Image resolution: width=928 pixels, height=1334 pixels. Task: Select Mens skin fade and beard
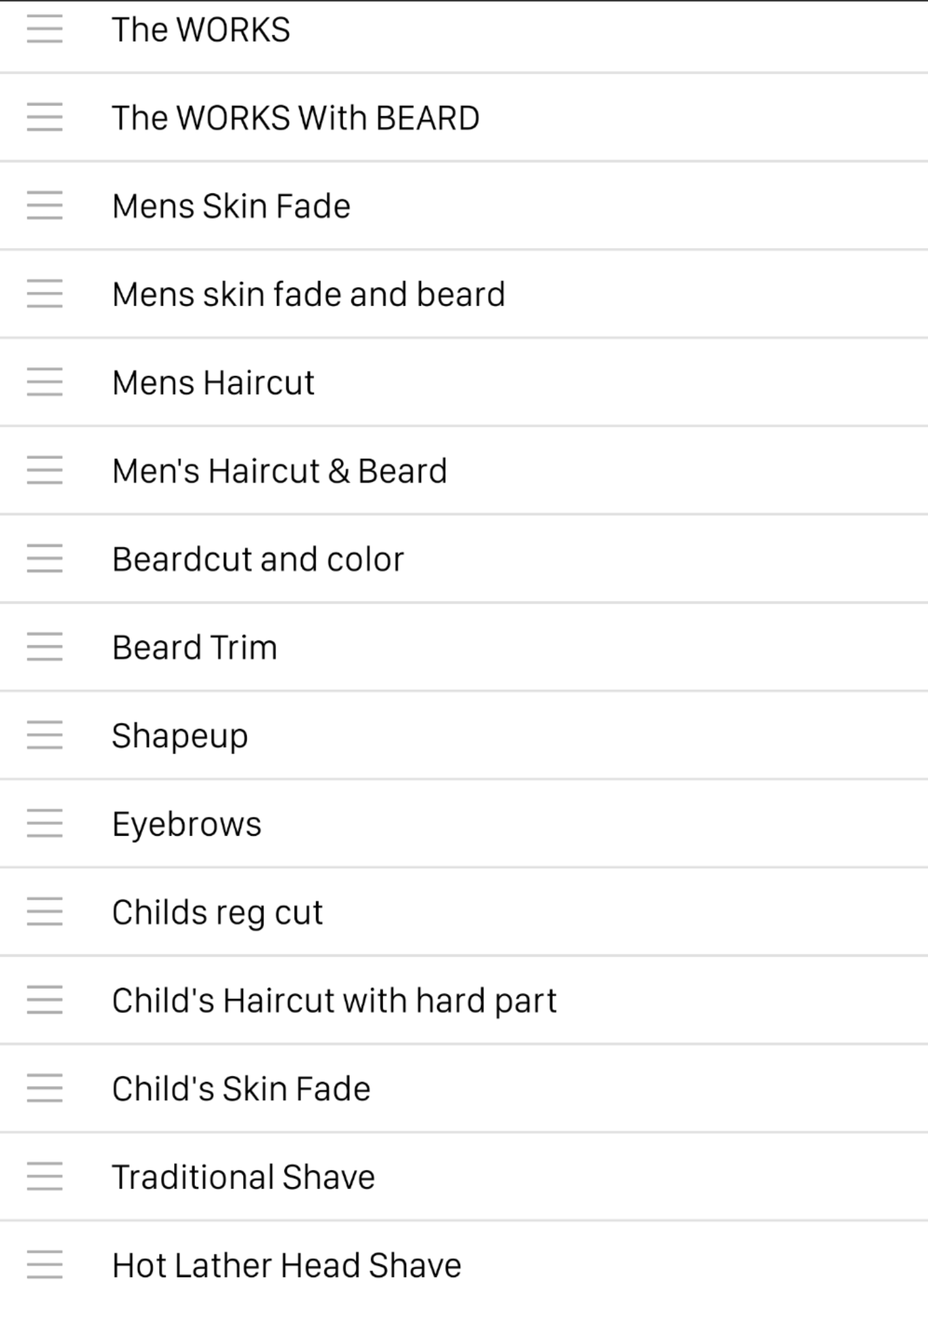(x=308, y=294)
